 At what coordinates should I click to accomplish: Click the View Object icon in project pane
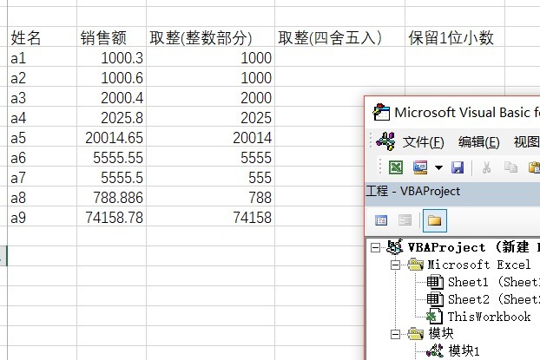[405, 220]
